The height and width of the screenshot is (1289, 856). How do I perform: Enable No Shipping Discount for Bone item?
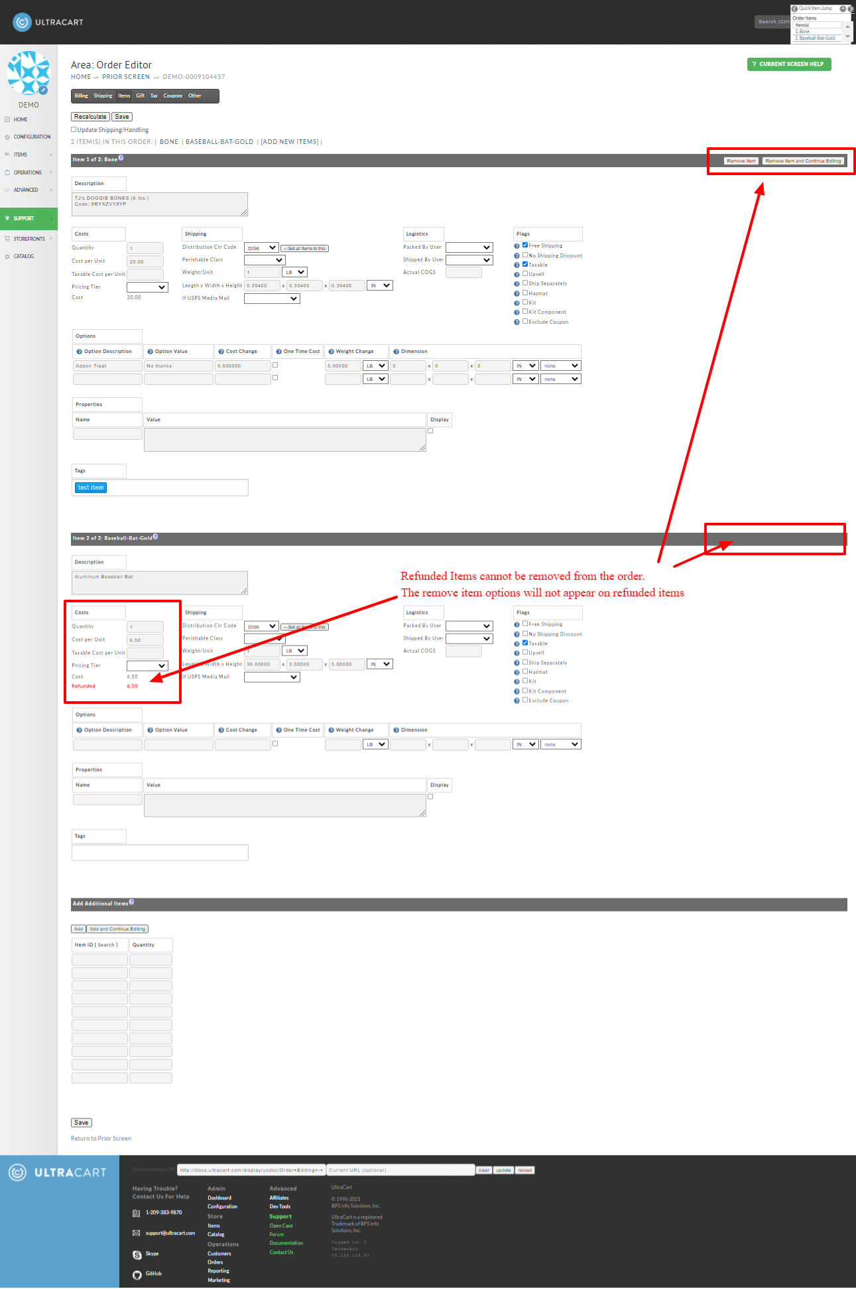coord(525,255)
